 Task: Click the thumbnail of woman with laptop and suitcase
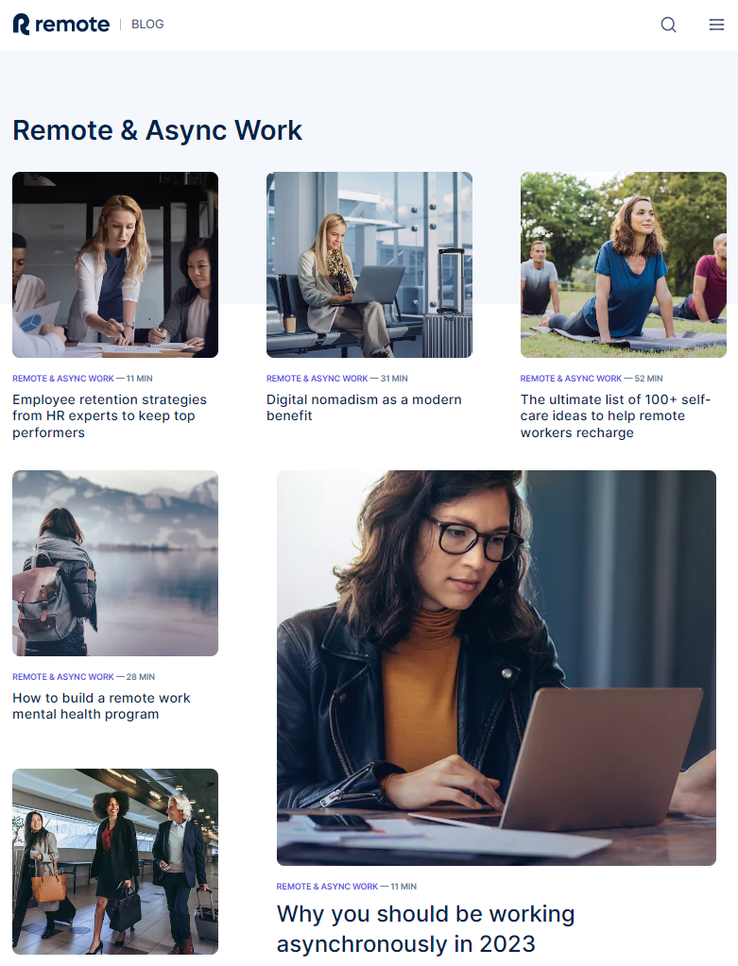[369, 264]
